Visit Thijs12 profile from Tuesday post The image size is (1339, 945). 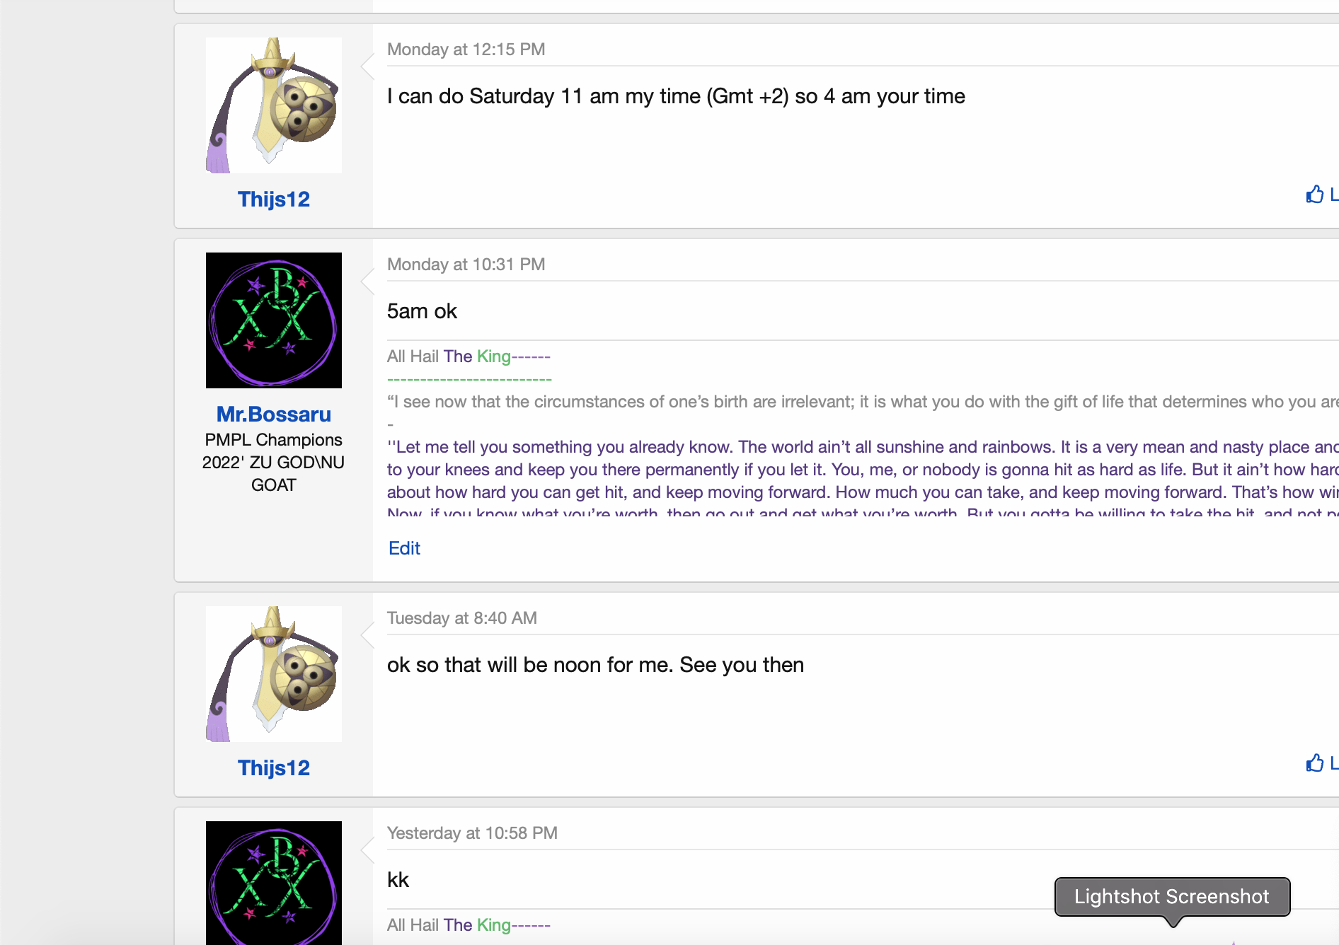274,768
